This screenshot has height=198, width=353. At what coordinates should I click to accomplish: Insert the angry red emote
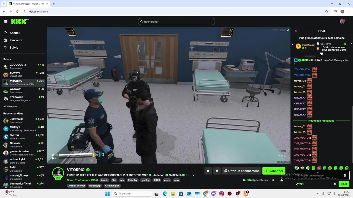pos(319,168)
